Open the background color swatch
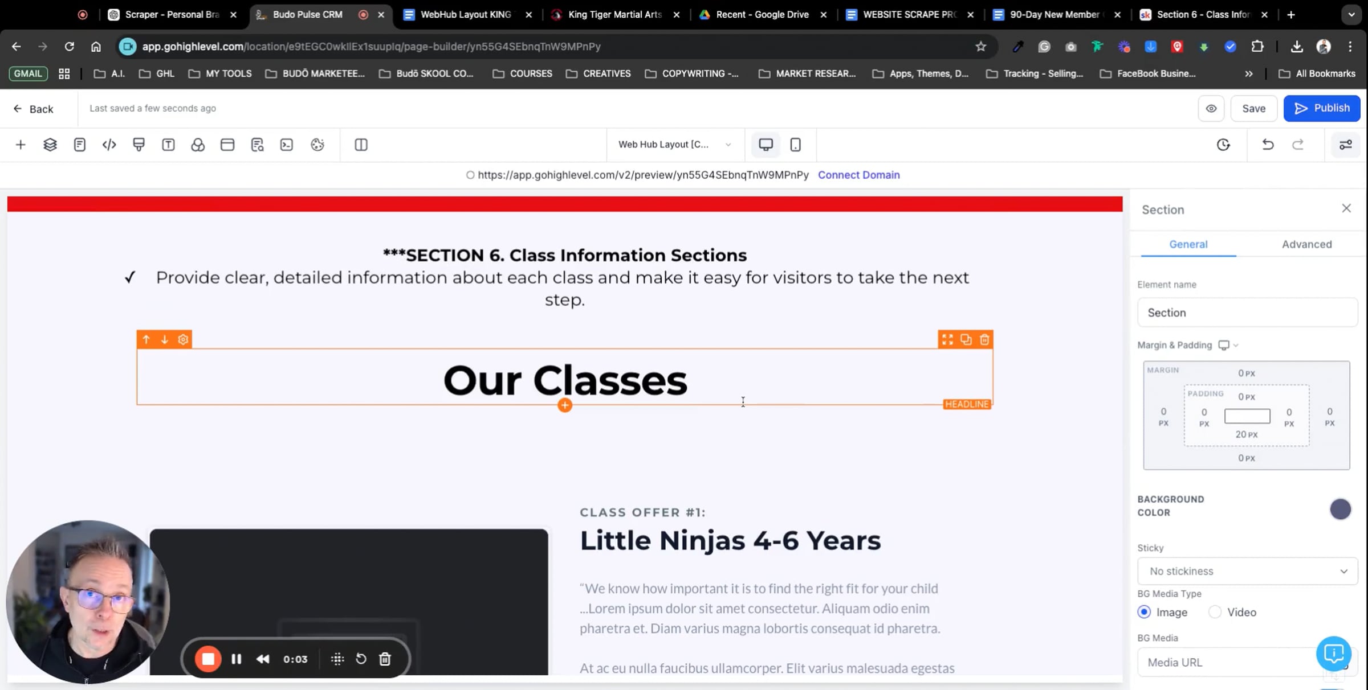 click(1340, 509)
